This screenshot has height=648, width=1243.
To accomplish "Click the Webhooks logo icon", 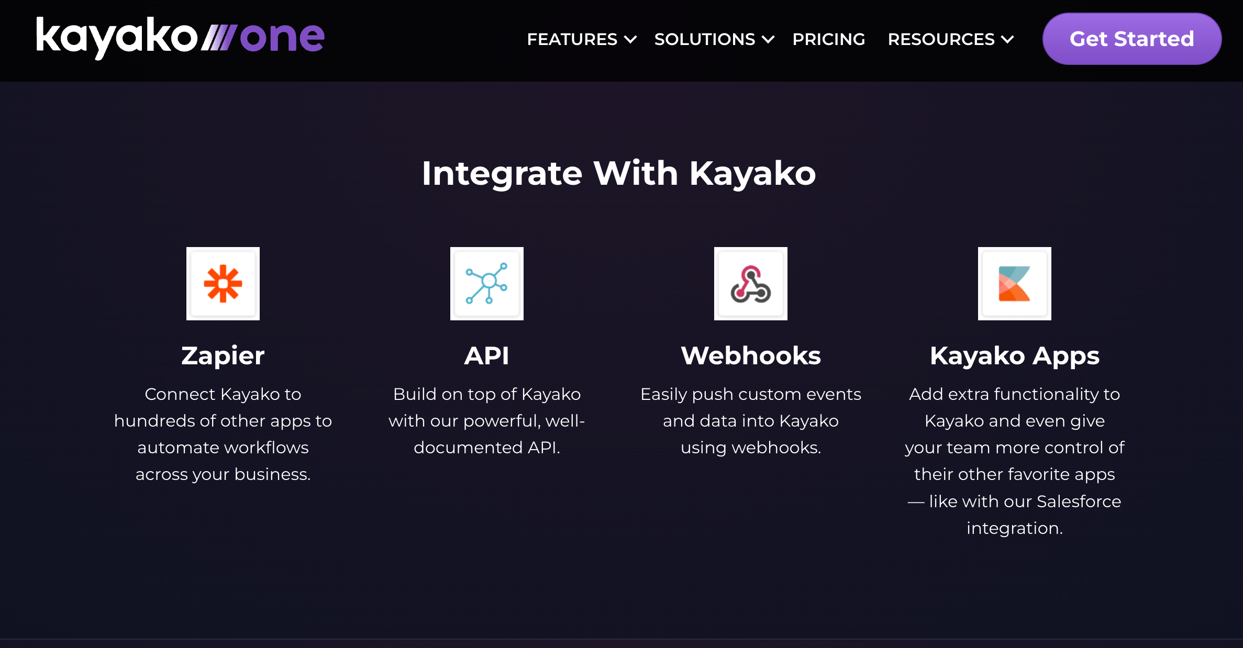I will click(x=751, y=284).
